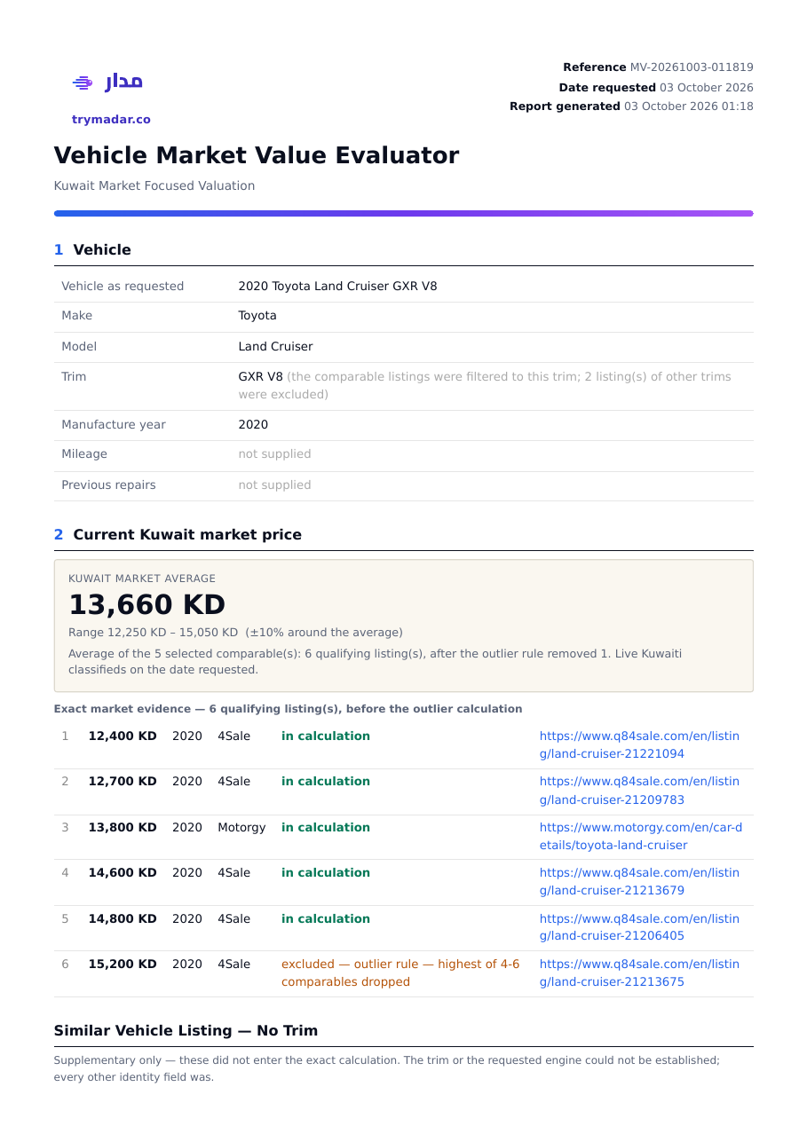Click the Range 12,250 KD – 15,050 KD line
Viewport: 807px width, 1142px height.
pyautogui.click(x=235, y=633)
